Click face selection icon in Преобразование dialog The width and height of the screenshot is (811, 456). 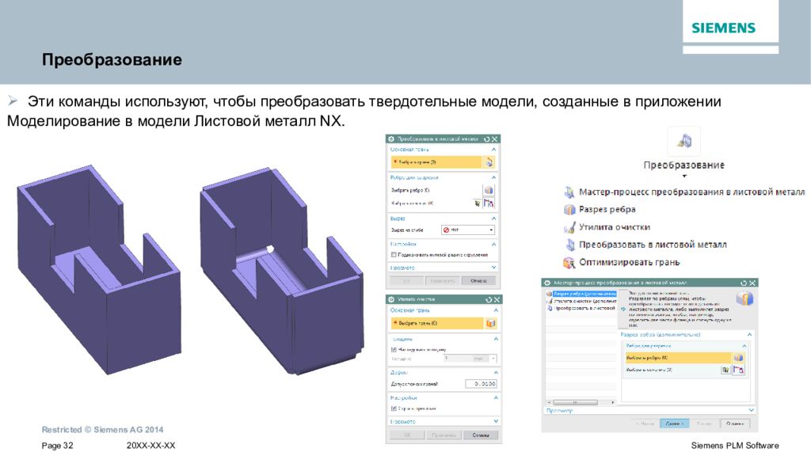coord(488,162)
